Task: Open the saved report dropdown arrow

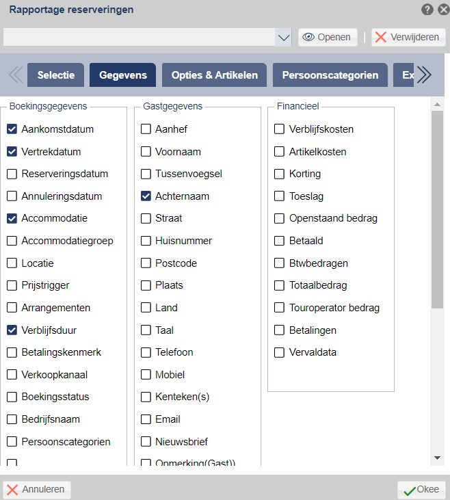Action: point(283,38)
